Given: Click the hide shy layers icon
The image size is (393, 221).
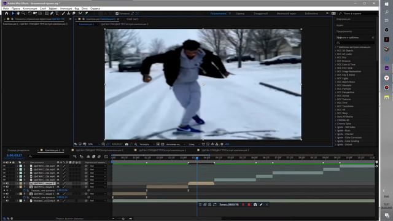Looking at the screenshot, I should point(88,157).
